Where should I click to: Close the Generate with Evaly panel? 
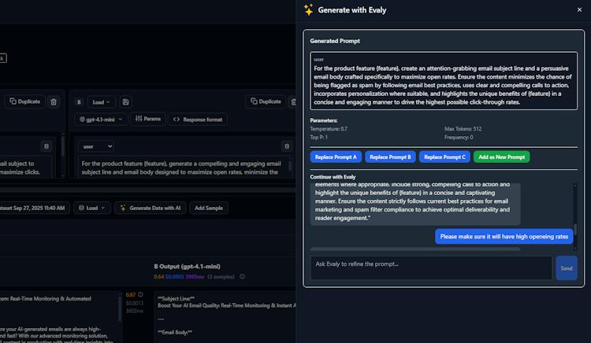579,9
